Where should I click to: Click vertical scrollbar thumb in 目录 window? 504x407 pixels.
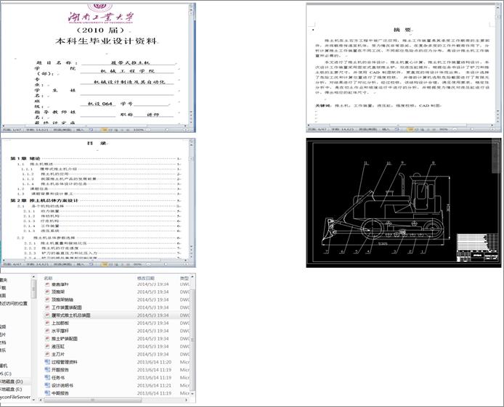pyautogui.click(x=191, y=160)
